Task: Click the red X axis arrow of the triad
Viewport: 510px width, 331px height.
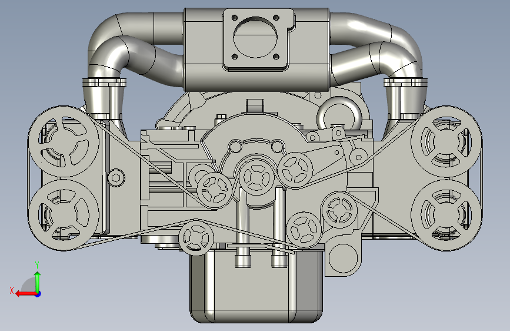Action: click(x=25, y=294)
